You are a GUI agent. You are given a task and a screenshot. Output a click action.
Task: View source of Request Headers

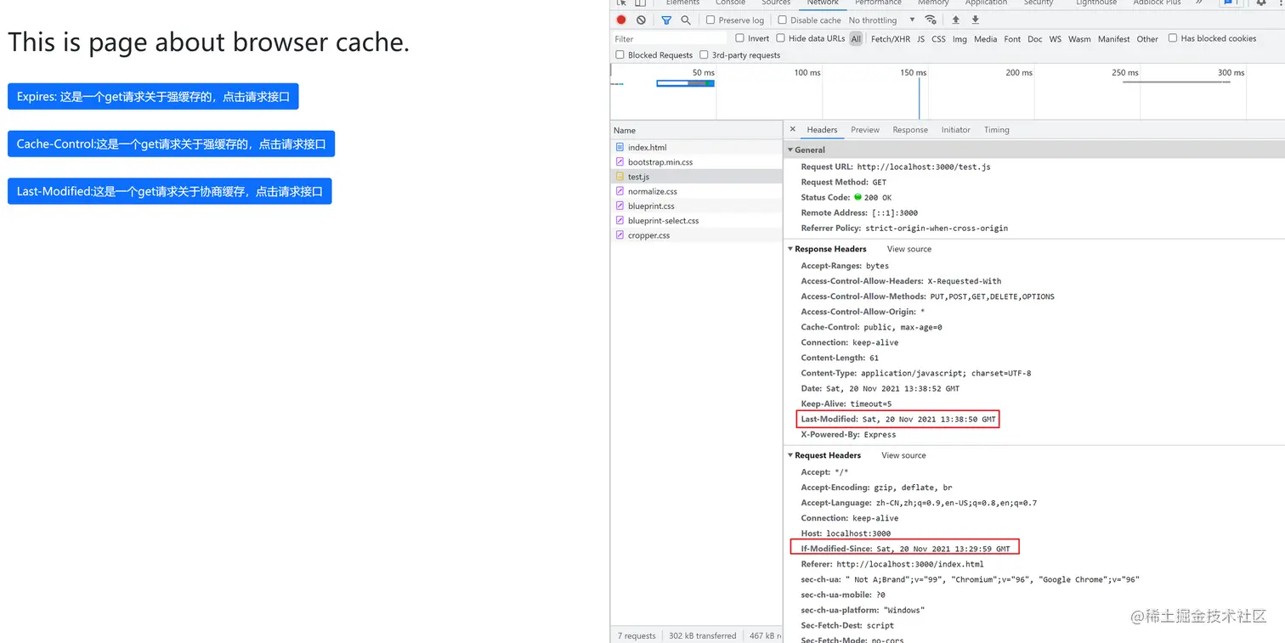tap(903, 455)
